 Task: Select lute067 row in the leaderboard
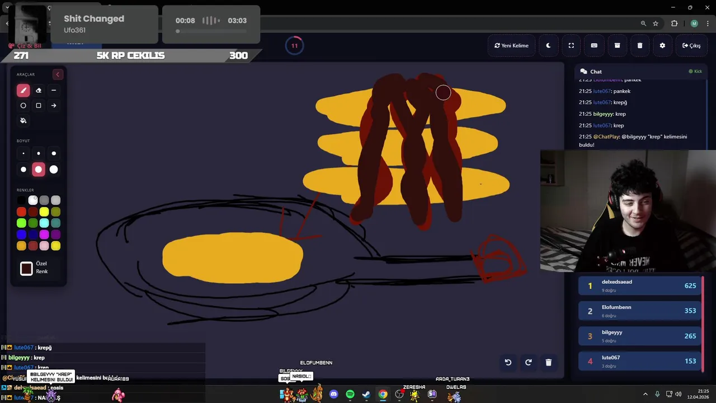640,361
